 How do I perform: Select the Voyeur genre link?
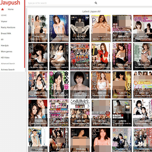coord(4,21)
